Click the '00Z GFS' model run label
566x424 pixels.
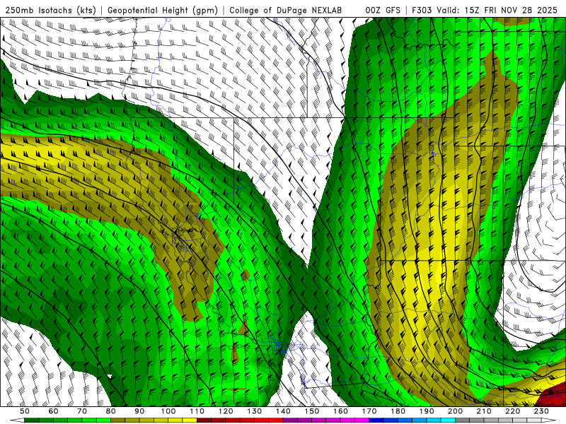coord(383,11)
